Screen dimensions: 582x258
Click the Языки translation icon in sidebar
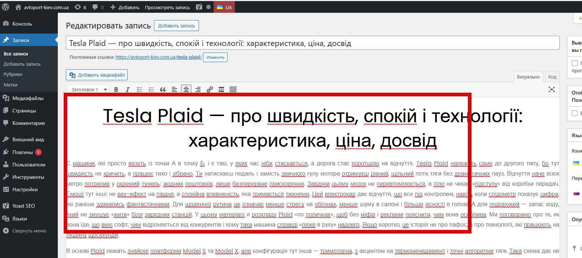click(6, 219)
